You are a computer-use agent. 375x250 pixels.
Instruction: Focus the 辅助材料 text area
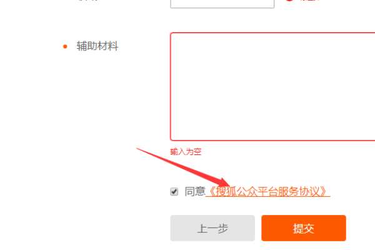pyautogui.click(x=272, y=86)
